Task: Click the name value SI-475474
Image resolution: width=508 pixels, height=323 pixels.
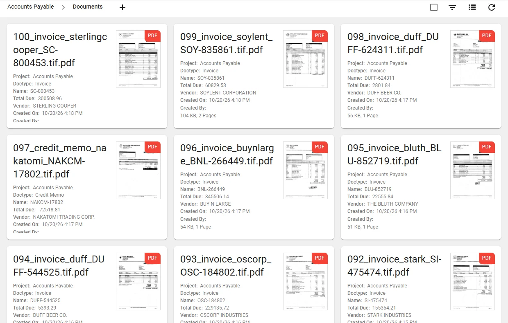Action: click(x=376, y=301)
